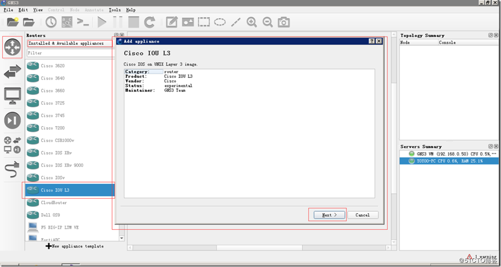Open Installed & Available appliances dropdown
This screenshot has height=267, width=501.
(x=70, y=44)
